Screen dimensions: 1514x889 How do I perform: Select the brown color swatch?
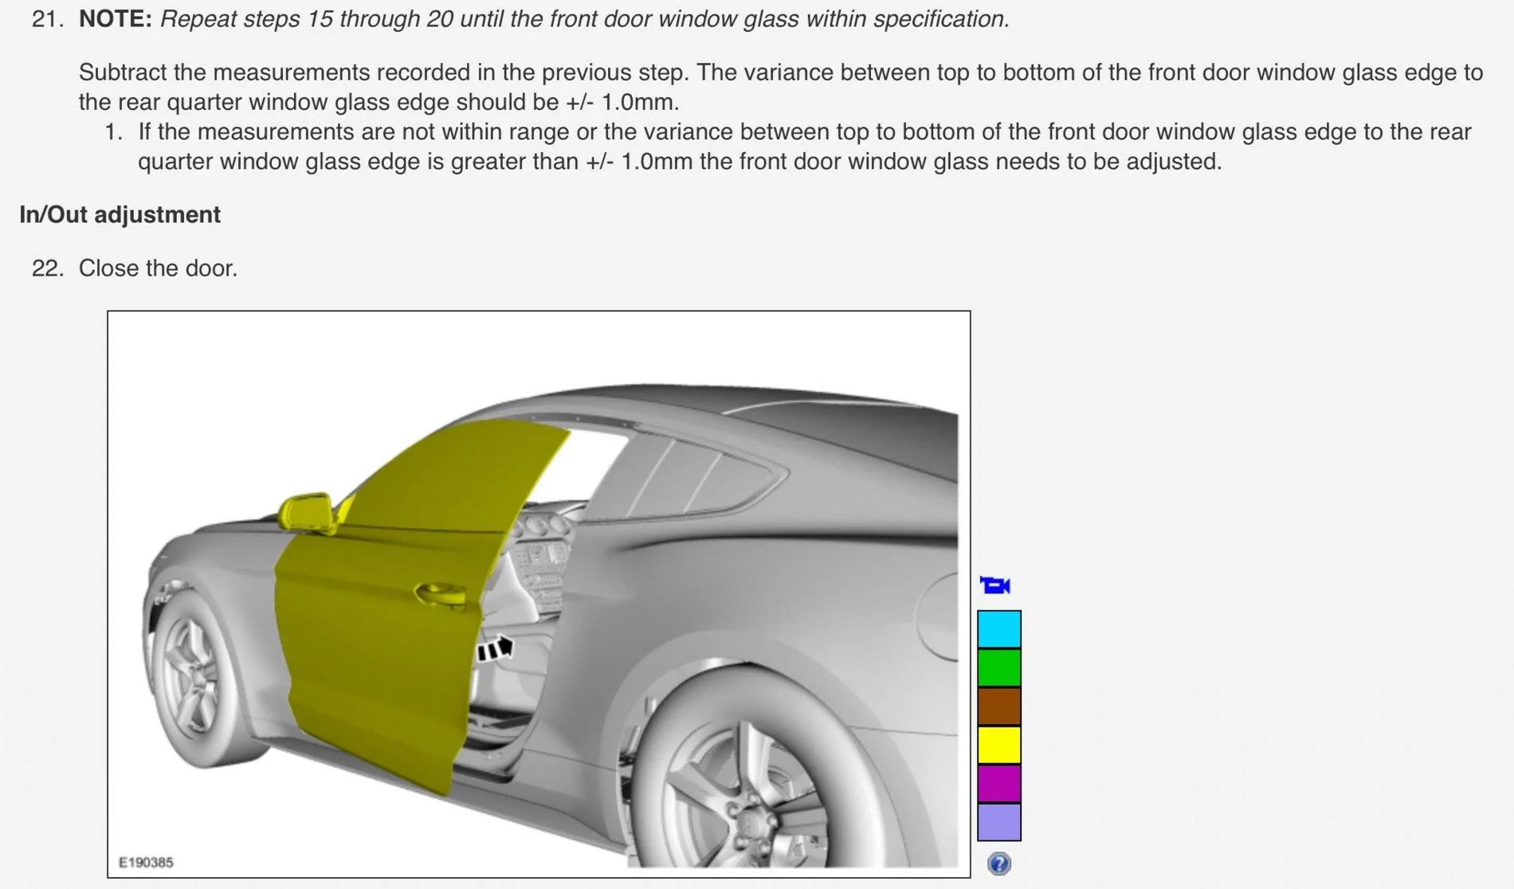pos(999,707)
